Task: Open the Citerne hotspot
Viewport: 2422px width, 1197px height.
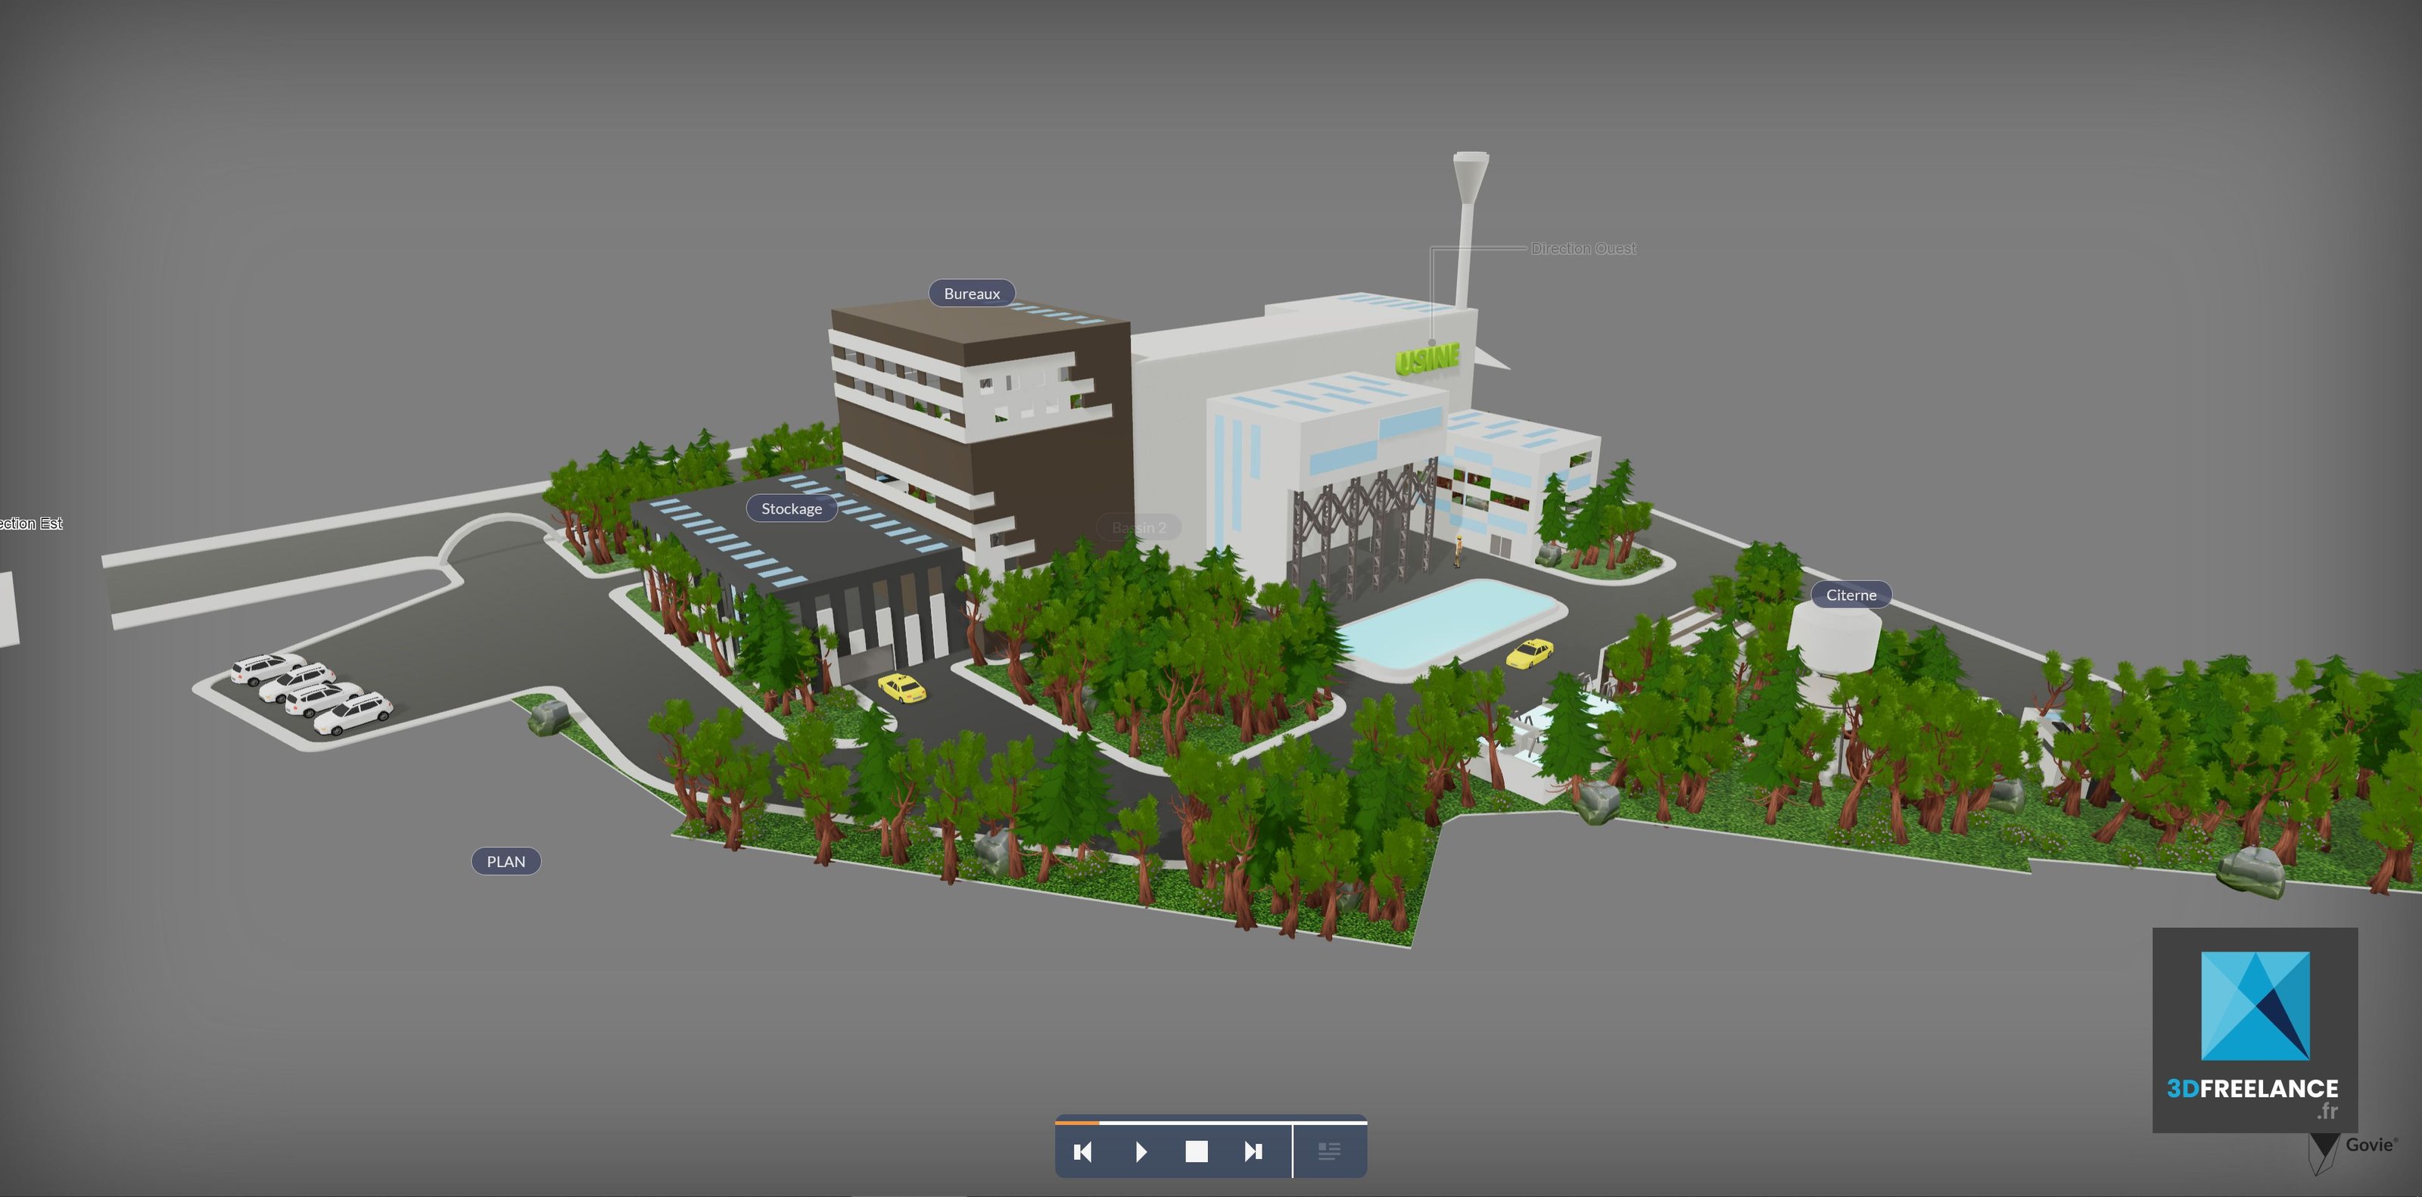Action: tap(1851, 595)
